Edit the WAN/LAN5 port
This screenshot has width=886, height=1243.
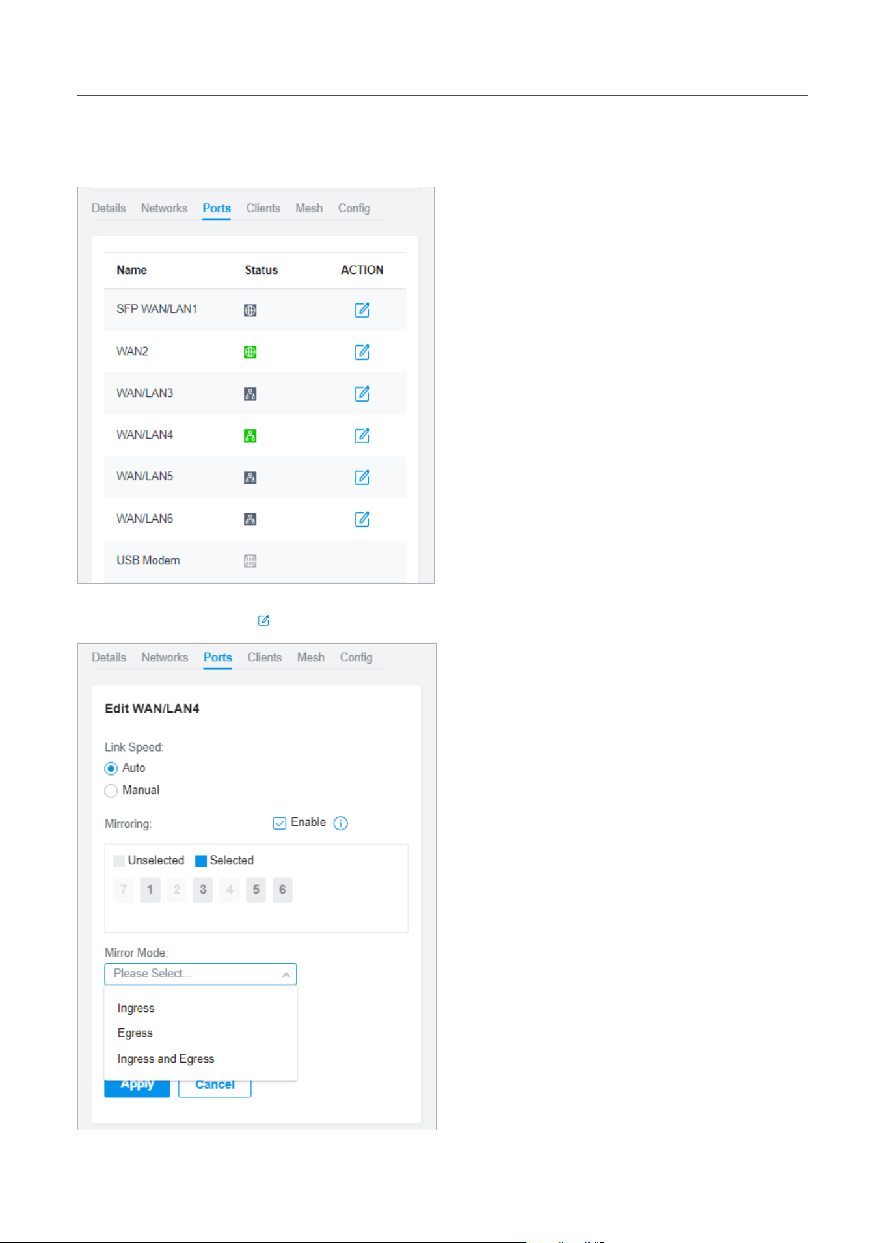(362, 477)
